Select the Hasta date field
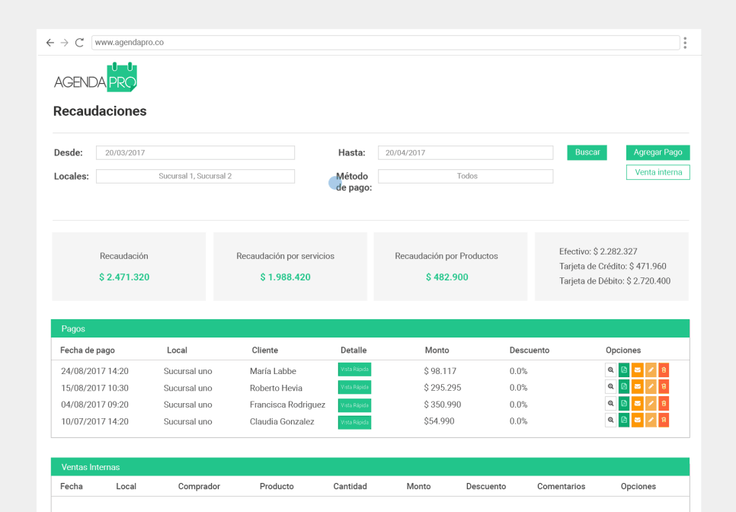This screenshot has width=736, height=512. pos(466,152)
